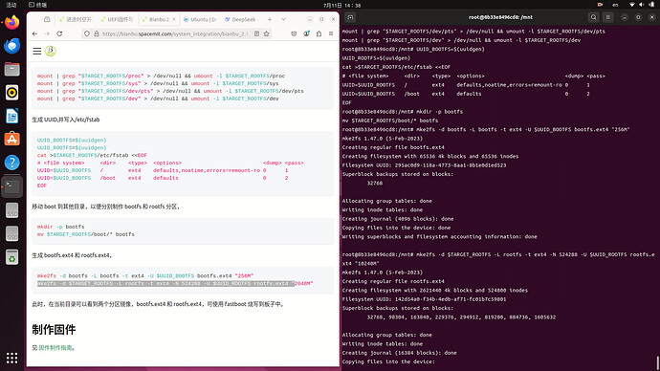Open the site hamburger navigation menu
The width and height of the screenshot is (660, 371).
pos(37,51)
